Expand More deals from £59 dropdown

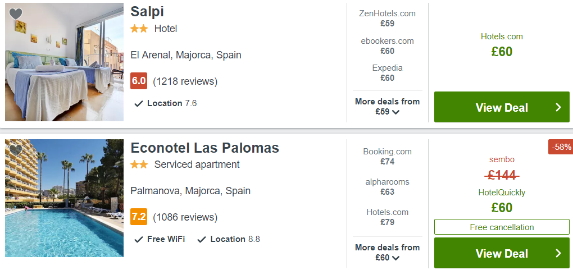coord(388,106)
